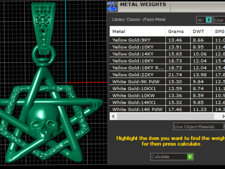Select the Yellow Gold:18KY row
This screenshot has width=225, height=169.
click(167, 61)
